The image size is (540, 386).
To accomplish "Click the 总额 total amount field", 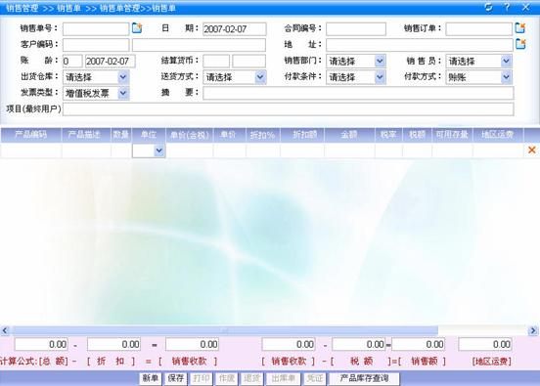I will (x=41, y=344).
